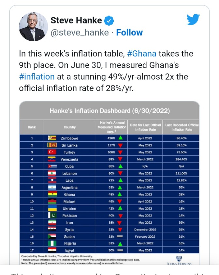
Task: Click the Ukraine flag icon
Action: [x=52, y=208]
